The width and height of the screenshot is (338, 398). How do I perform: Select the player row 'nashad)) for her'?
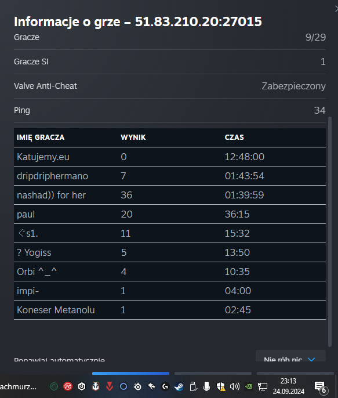tap(170, 195)
